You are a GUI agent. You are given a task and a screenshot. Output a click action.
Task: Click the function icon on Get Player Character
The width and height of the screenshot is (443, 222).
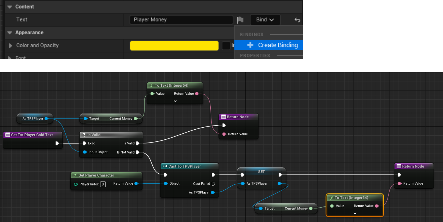pos(75,175)
